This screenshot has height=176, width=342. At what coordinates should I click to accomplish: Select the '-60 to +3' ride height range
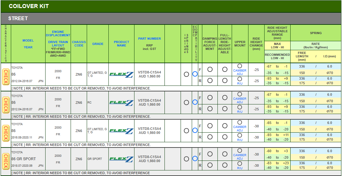[x=277, y=151]
